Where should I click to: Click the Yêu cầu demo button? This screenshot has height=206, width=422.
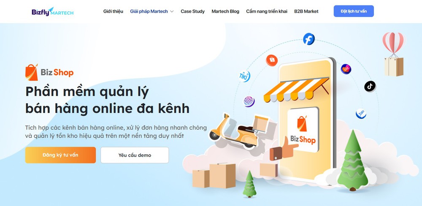point(135,155)
